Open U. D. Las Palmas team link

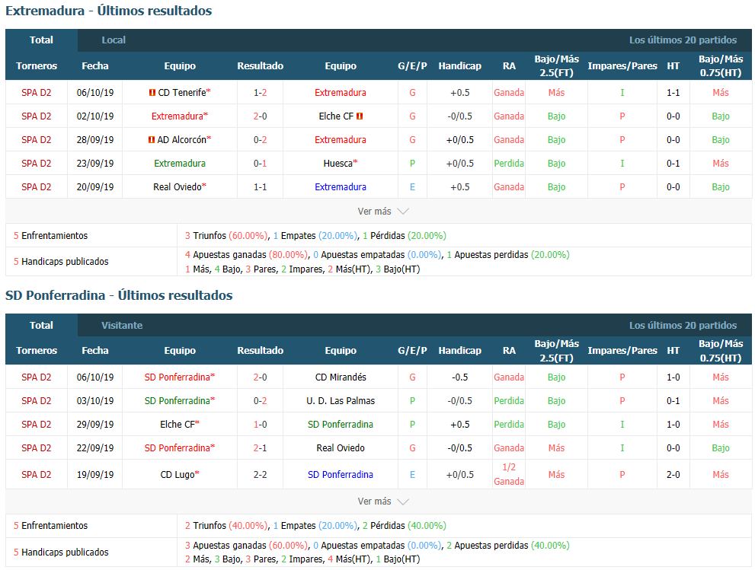coord(341,401)
